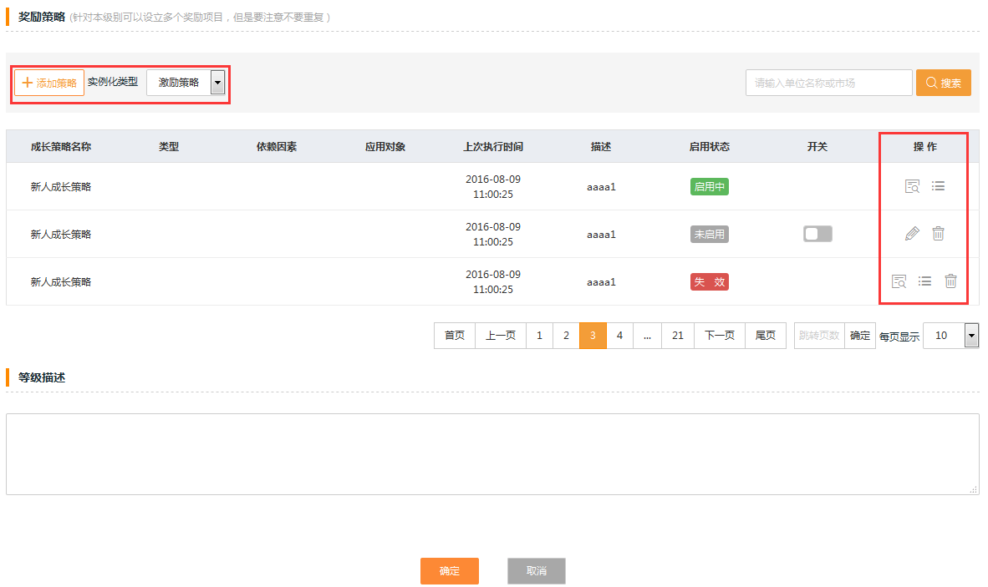The image size is (988, 587).
Task: Go to page 4 in pagination
Action: coord(619,336)
